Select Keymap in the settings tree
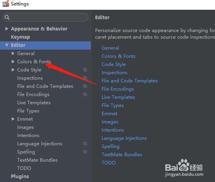Viewport: 215px width, 182px height. click(20, 37)
